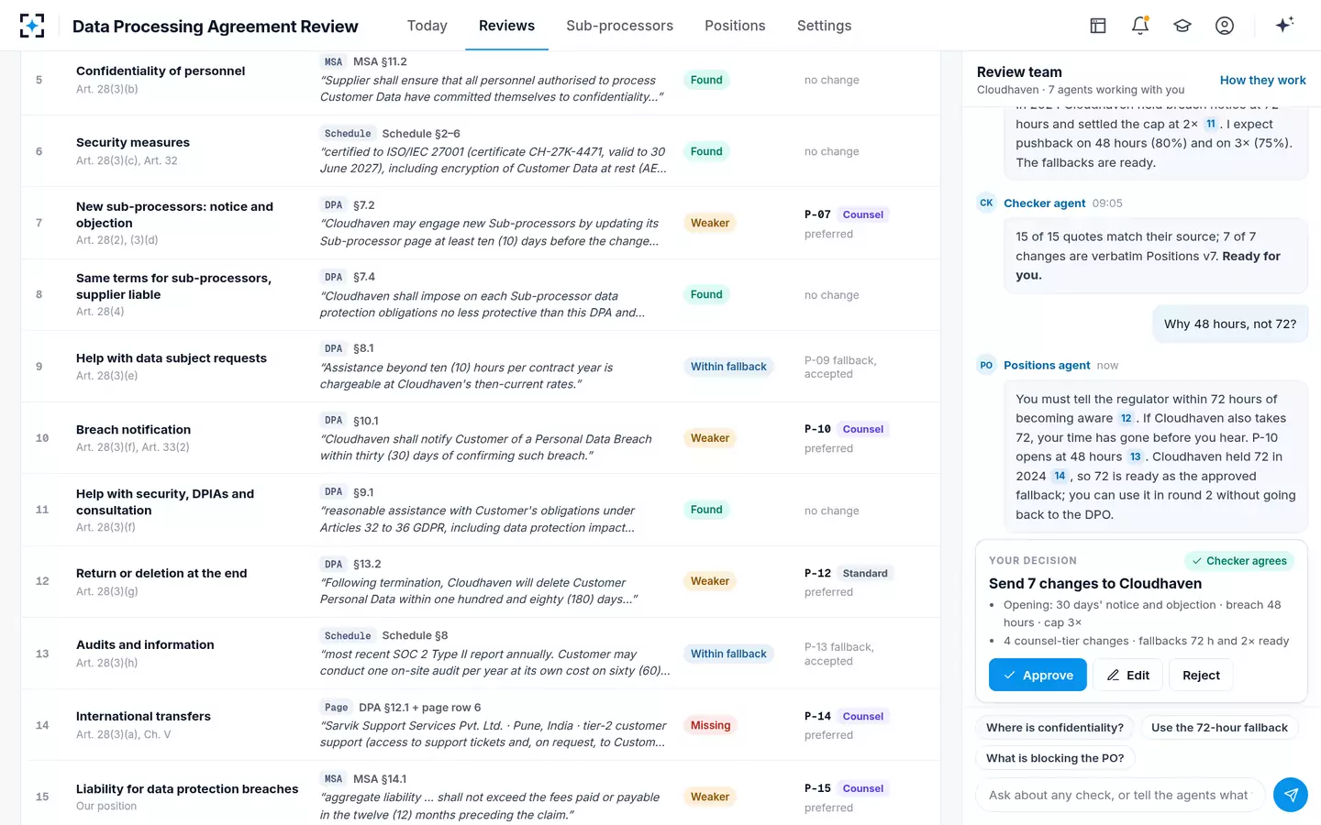The height and width of the screenshot is (825, 1321).
Task: Select the 'What is blocking the PO?' suggestion
Action: pyautogui.click(x=1054, y=758)
